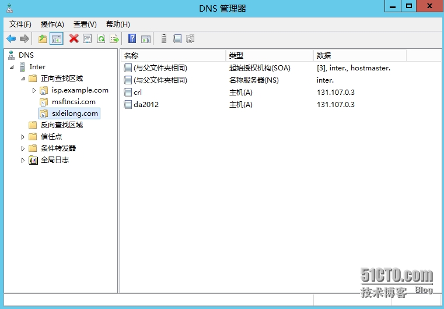Select sxleilong.com zone label
Viewport: 444px width, 309px height.
(75, 113)
